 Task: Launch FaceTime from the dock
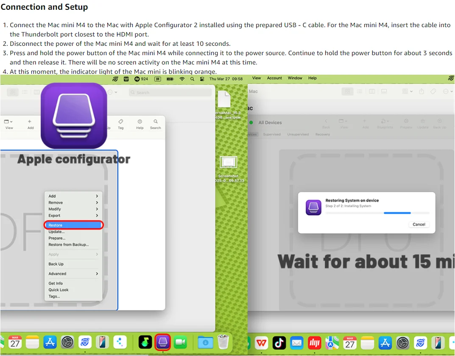tap(180, 342)
